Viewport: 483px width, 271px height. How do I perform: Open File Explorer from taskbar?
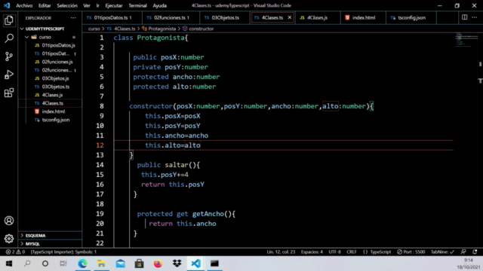pyautogui.click(x=101, y=263)
